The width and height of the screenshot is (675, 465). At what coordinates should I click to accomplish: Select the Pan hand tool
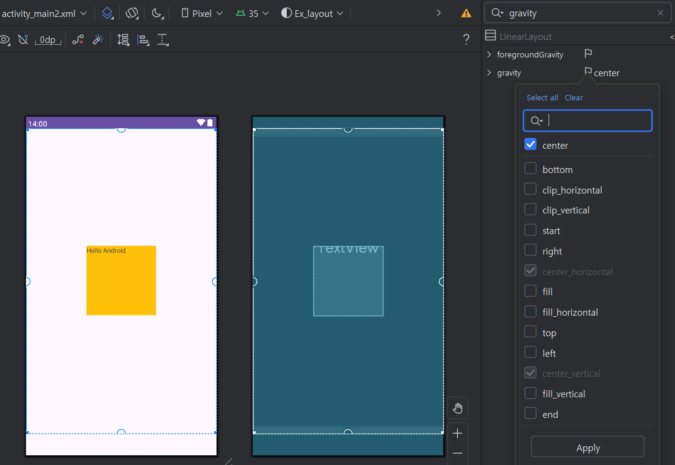click(458, 408)
